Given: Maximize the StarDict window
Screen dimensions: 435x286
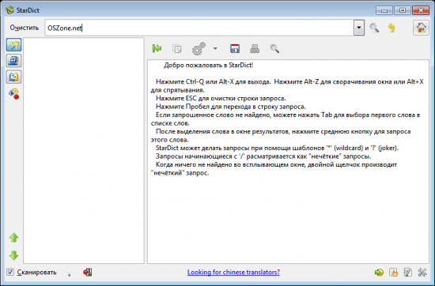Looking at the screenshot, I should pos(403,10).
